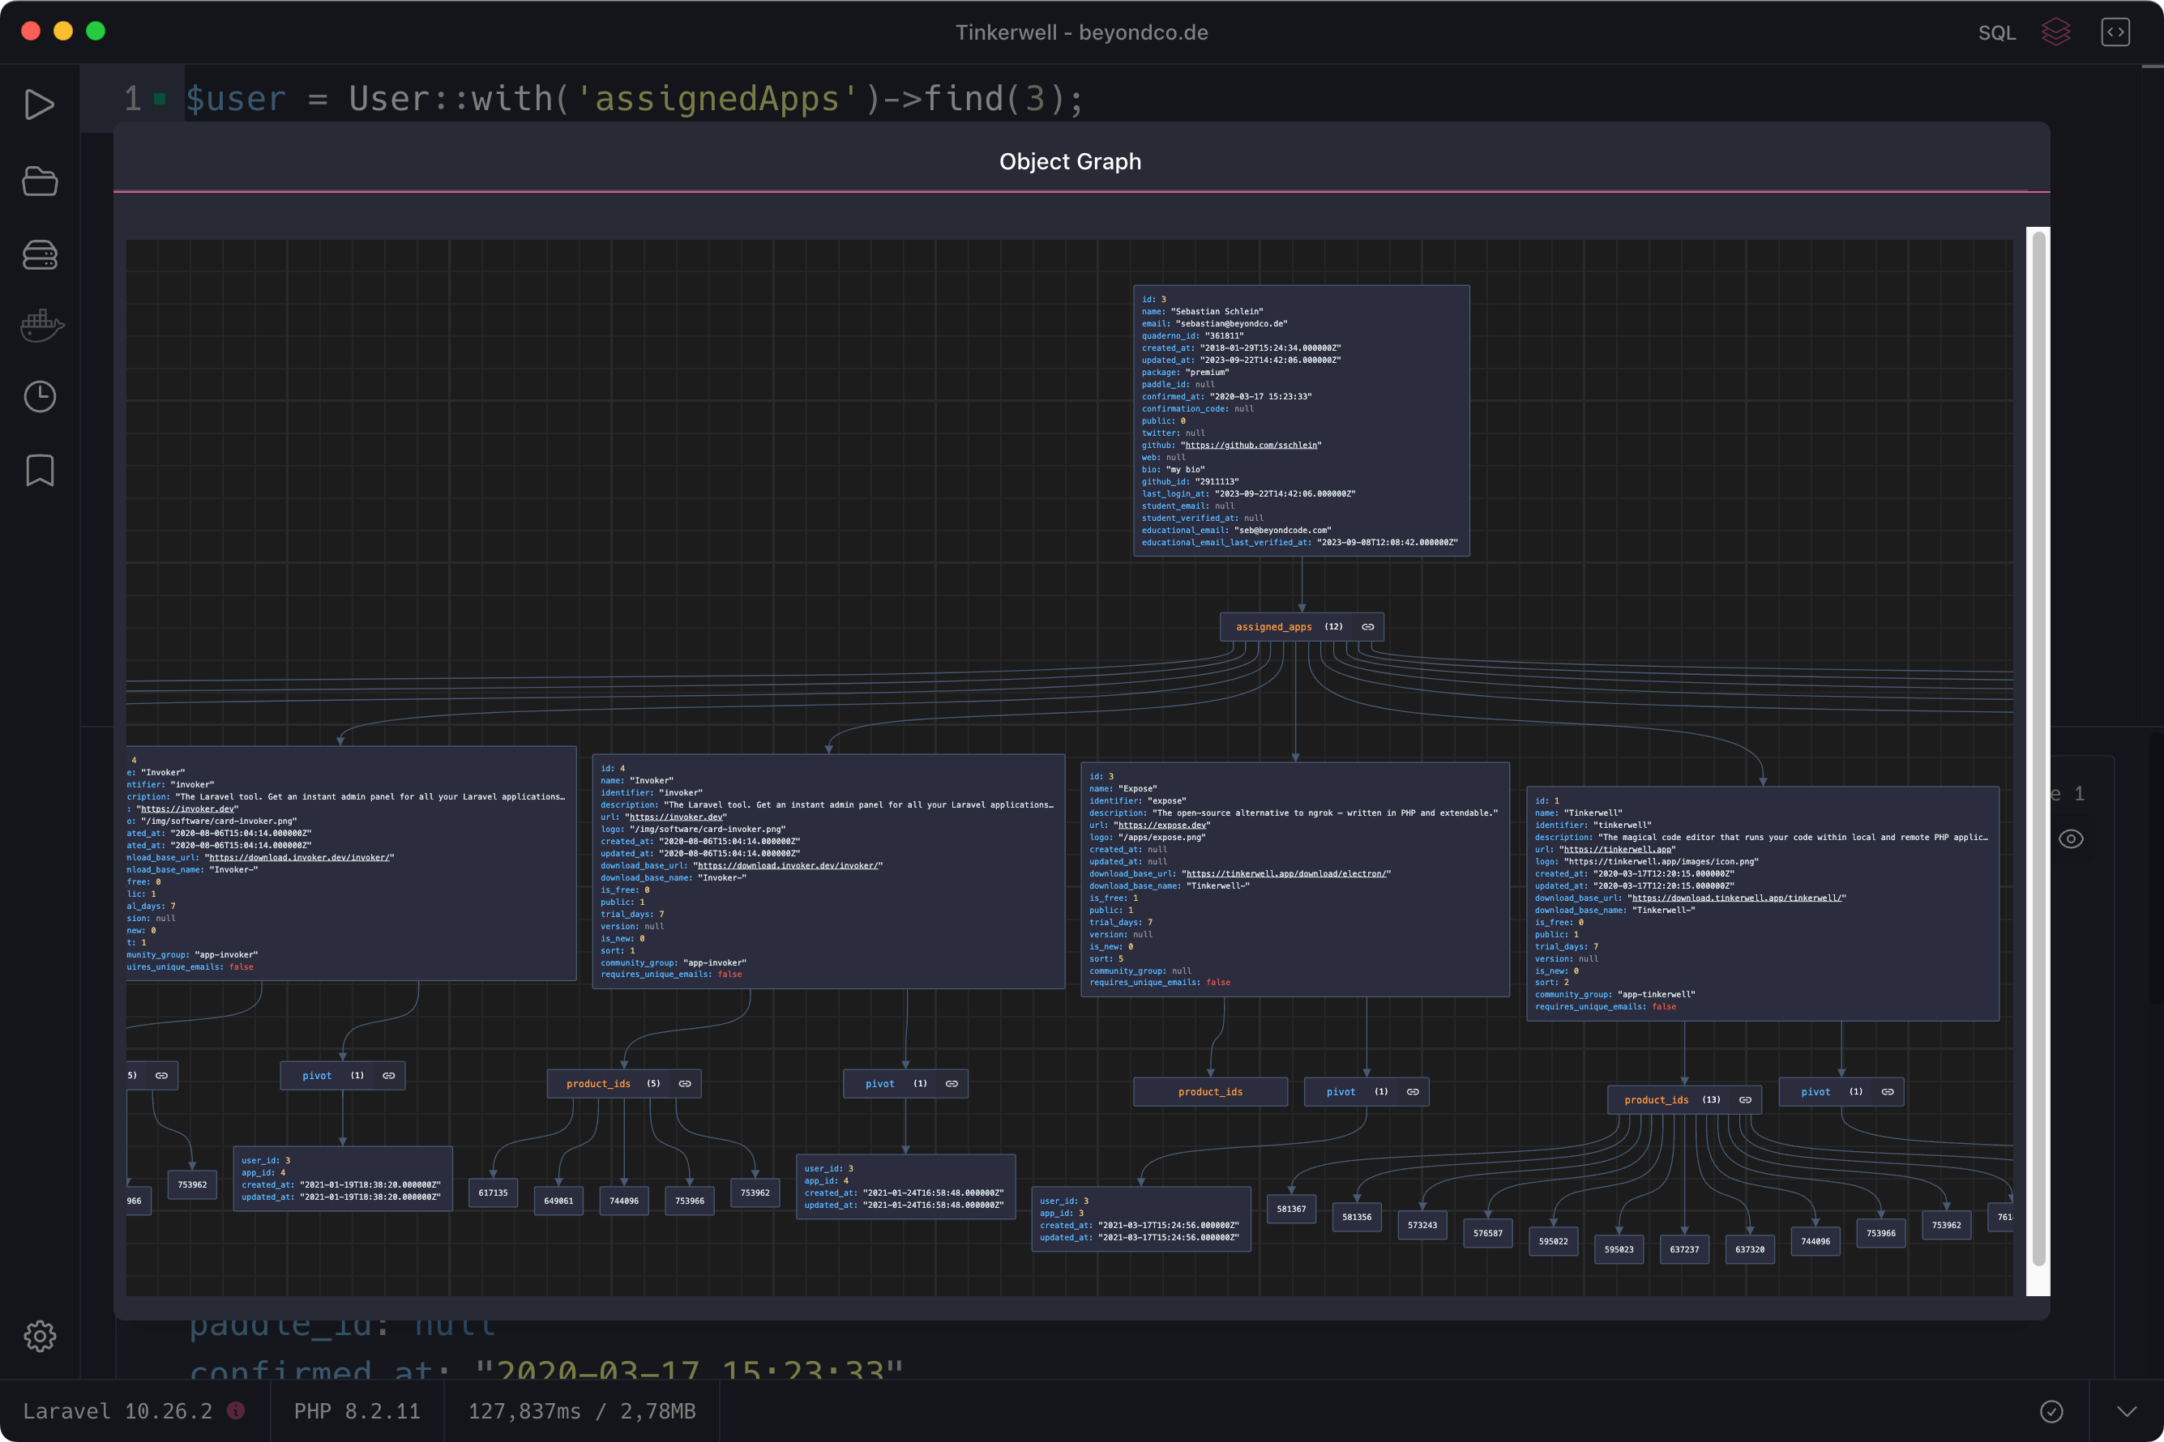Click the layers stack icon in titlebar
Screen dimensions: 2164x1442
point(2055,32)
